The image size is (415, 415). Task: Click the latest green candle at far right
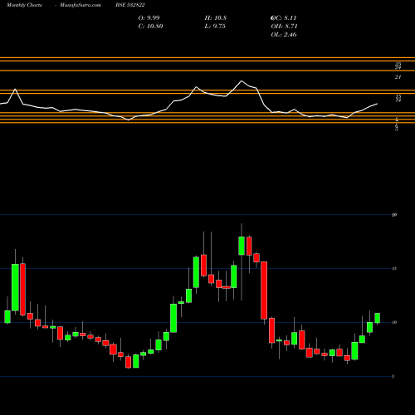(378, 318)
